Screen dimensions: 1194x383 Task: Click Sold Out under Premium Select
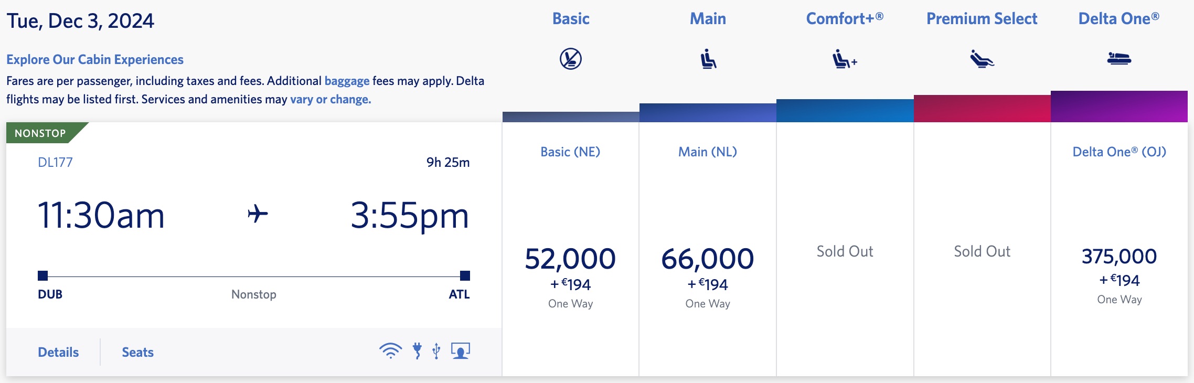(x=982, y=251)
